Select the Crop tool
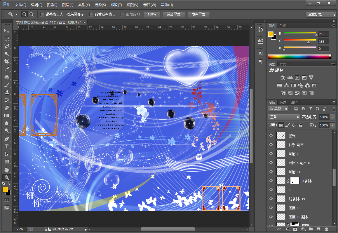Screen dimensions: 338x233 click(x=6, y=61)
